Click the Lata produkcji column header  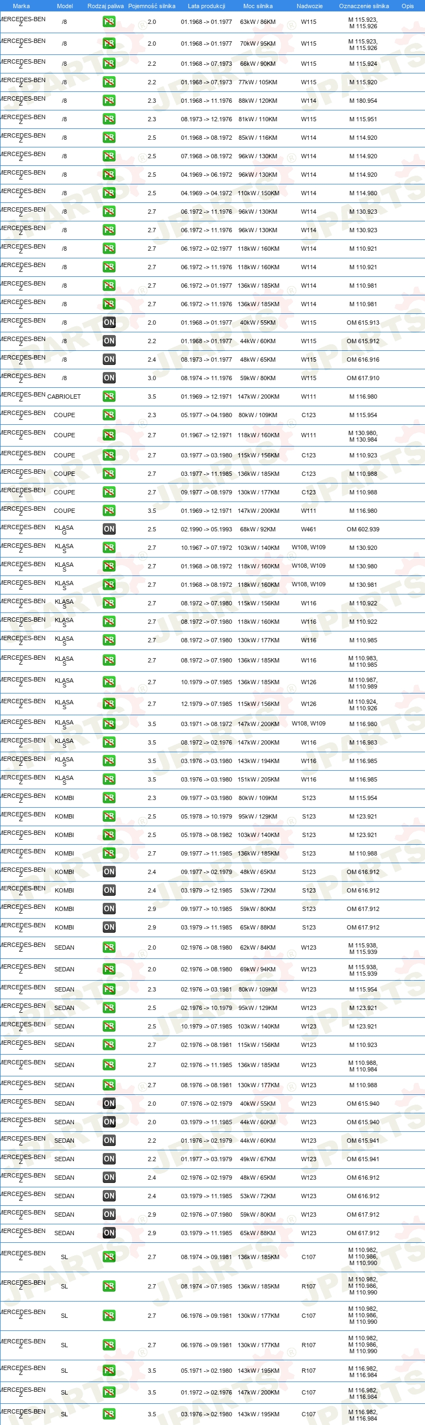click(206, 6)
